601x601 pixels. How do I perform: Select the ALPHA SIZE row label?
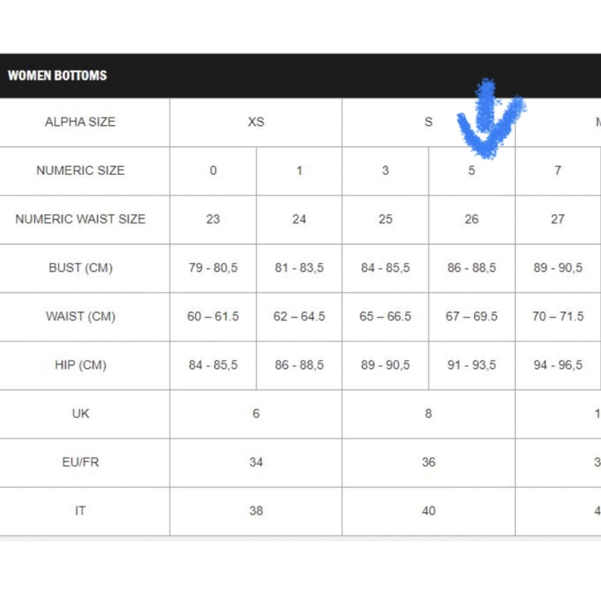point(80,122)
